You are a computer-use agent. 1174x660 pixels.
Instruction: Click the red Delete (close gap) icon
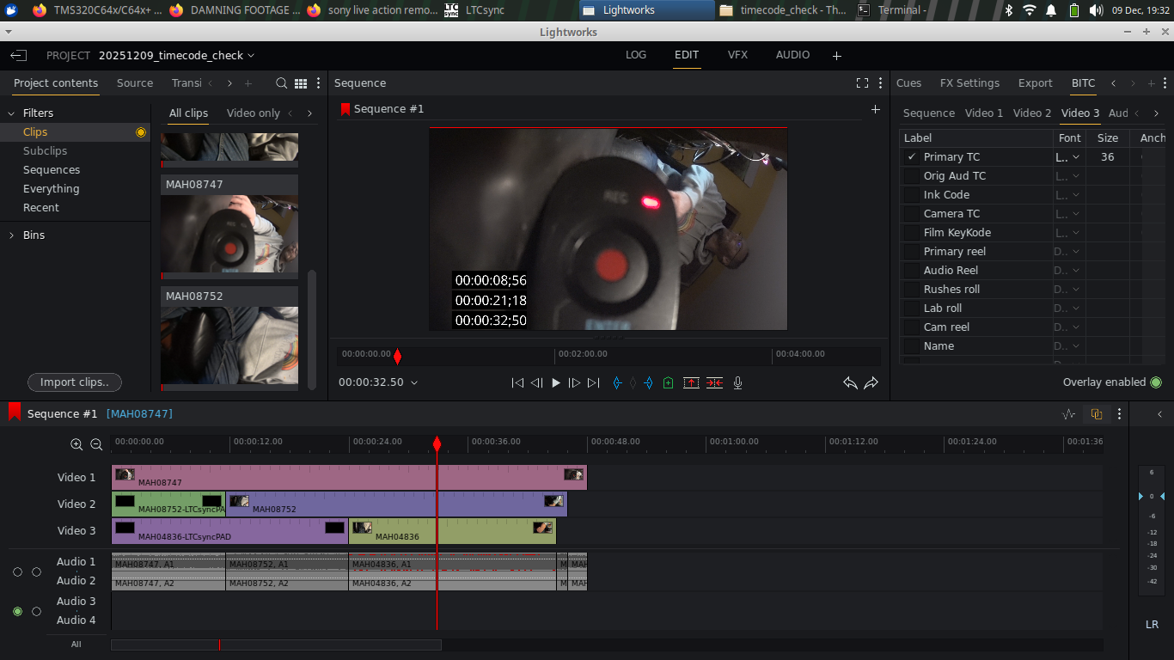pyautogui.click(x=714, y=382)
